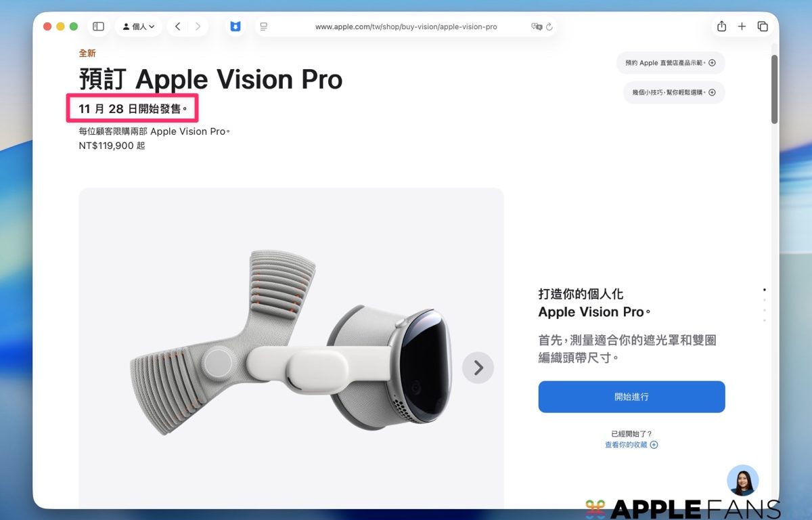Add a new tab with plus icon
This screenshot has height=520, width=812.
click(742, 26)
